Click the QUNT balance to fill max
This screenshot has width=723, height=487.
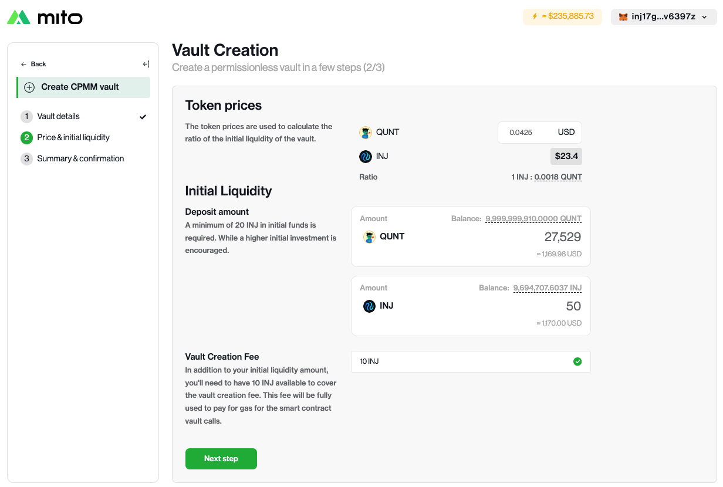pyautogui.click(x=533, y=219)
